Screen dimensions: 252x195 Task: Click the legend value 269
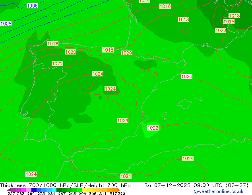31,193
